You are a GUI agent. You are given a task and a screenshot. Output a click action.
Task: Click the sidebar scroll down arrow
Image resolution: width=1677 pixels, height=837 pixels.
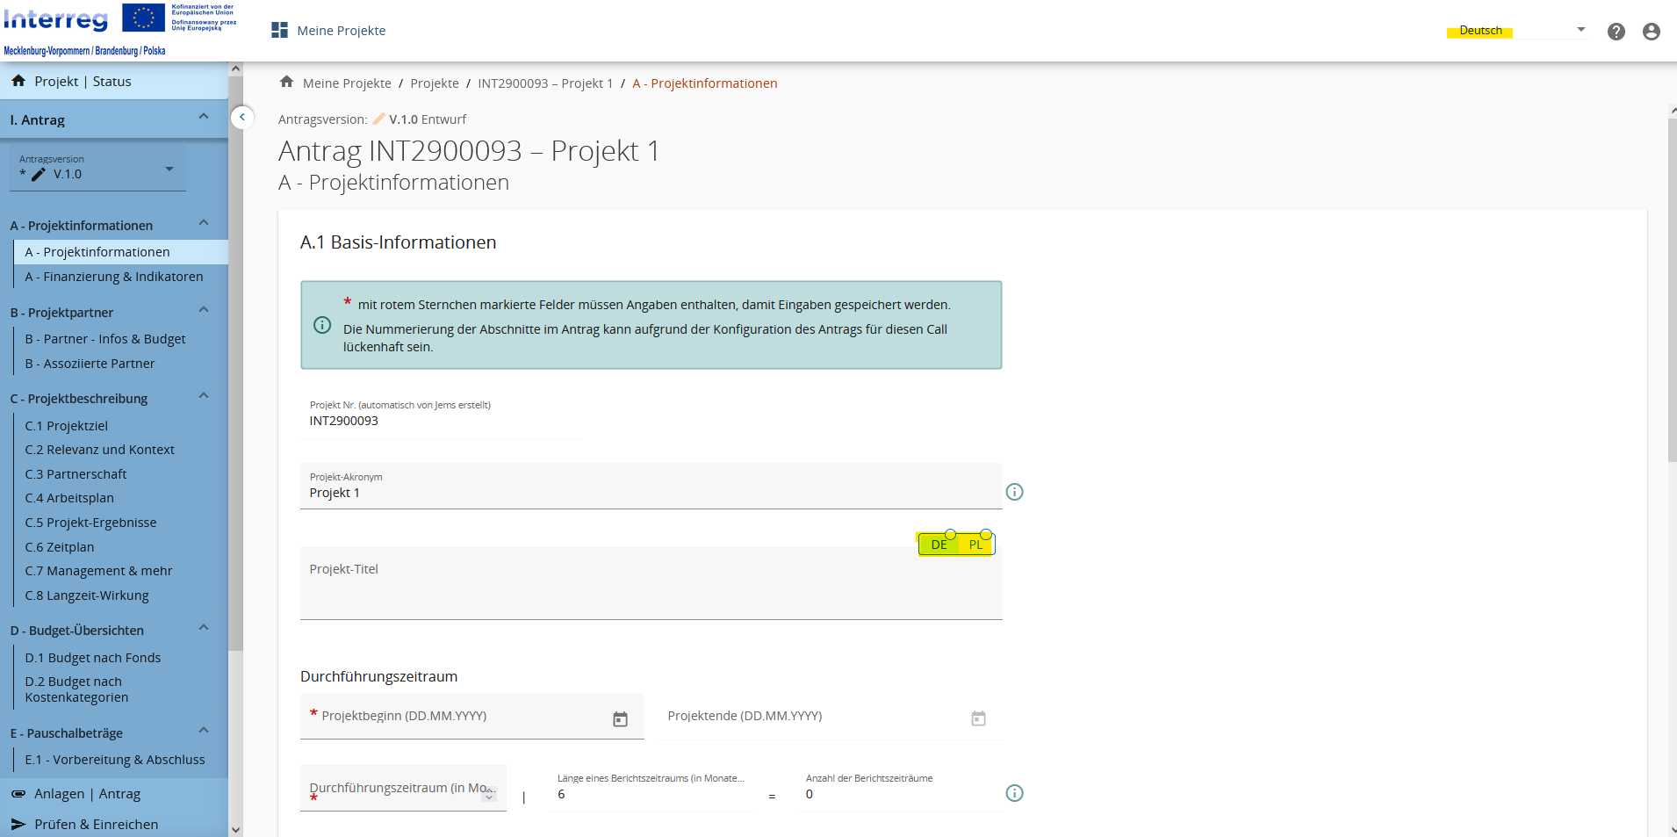235,829
